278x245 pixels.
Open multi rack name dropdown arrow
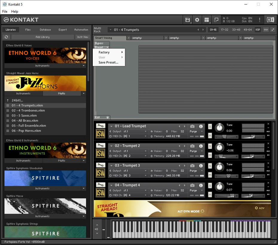click(111, 30)
